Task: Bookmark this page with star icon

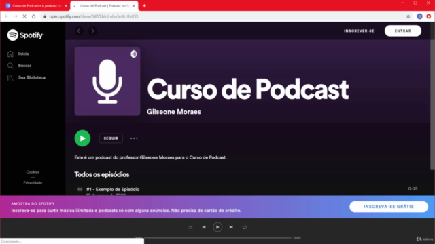Action: (408, 16)
